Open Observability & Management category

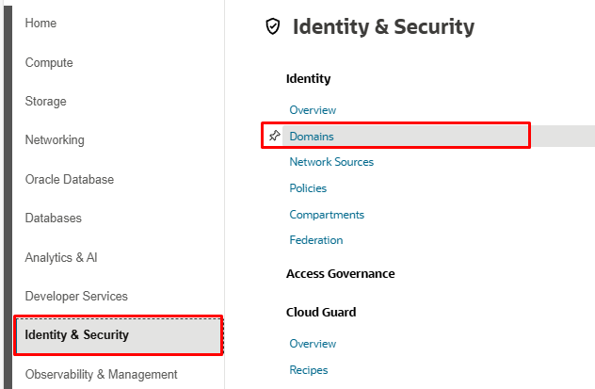coord(101,374)
